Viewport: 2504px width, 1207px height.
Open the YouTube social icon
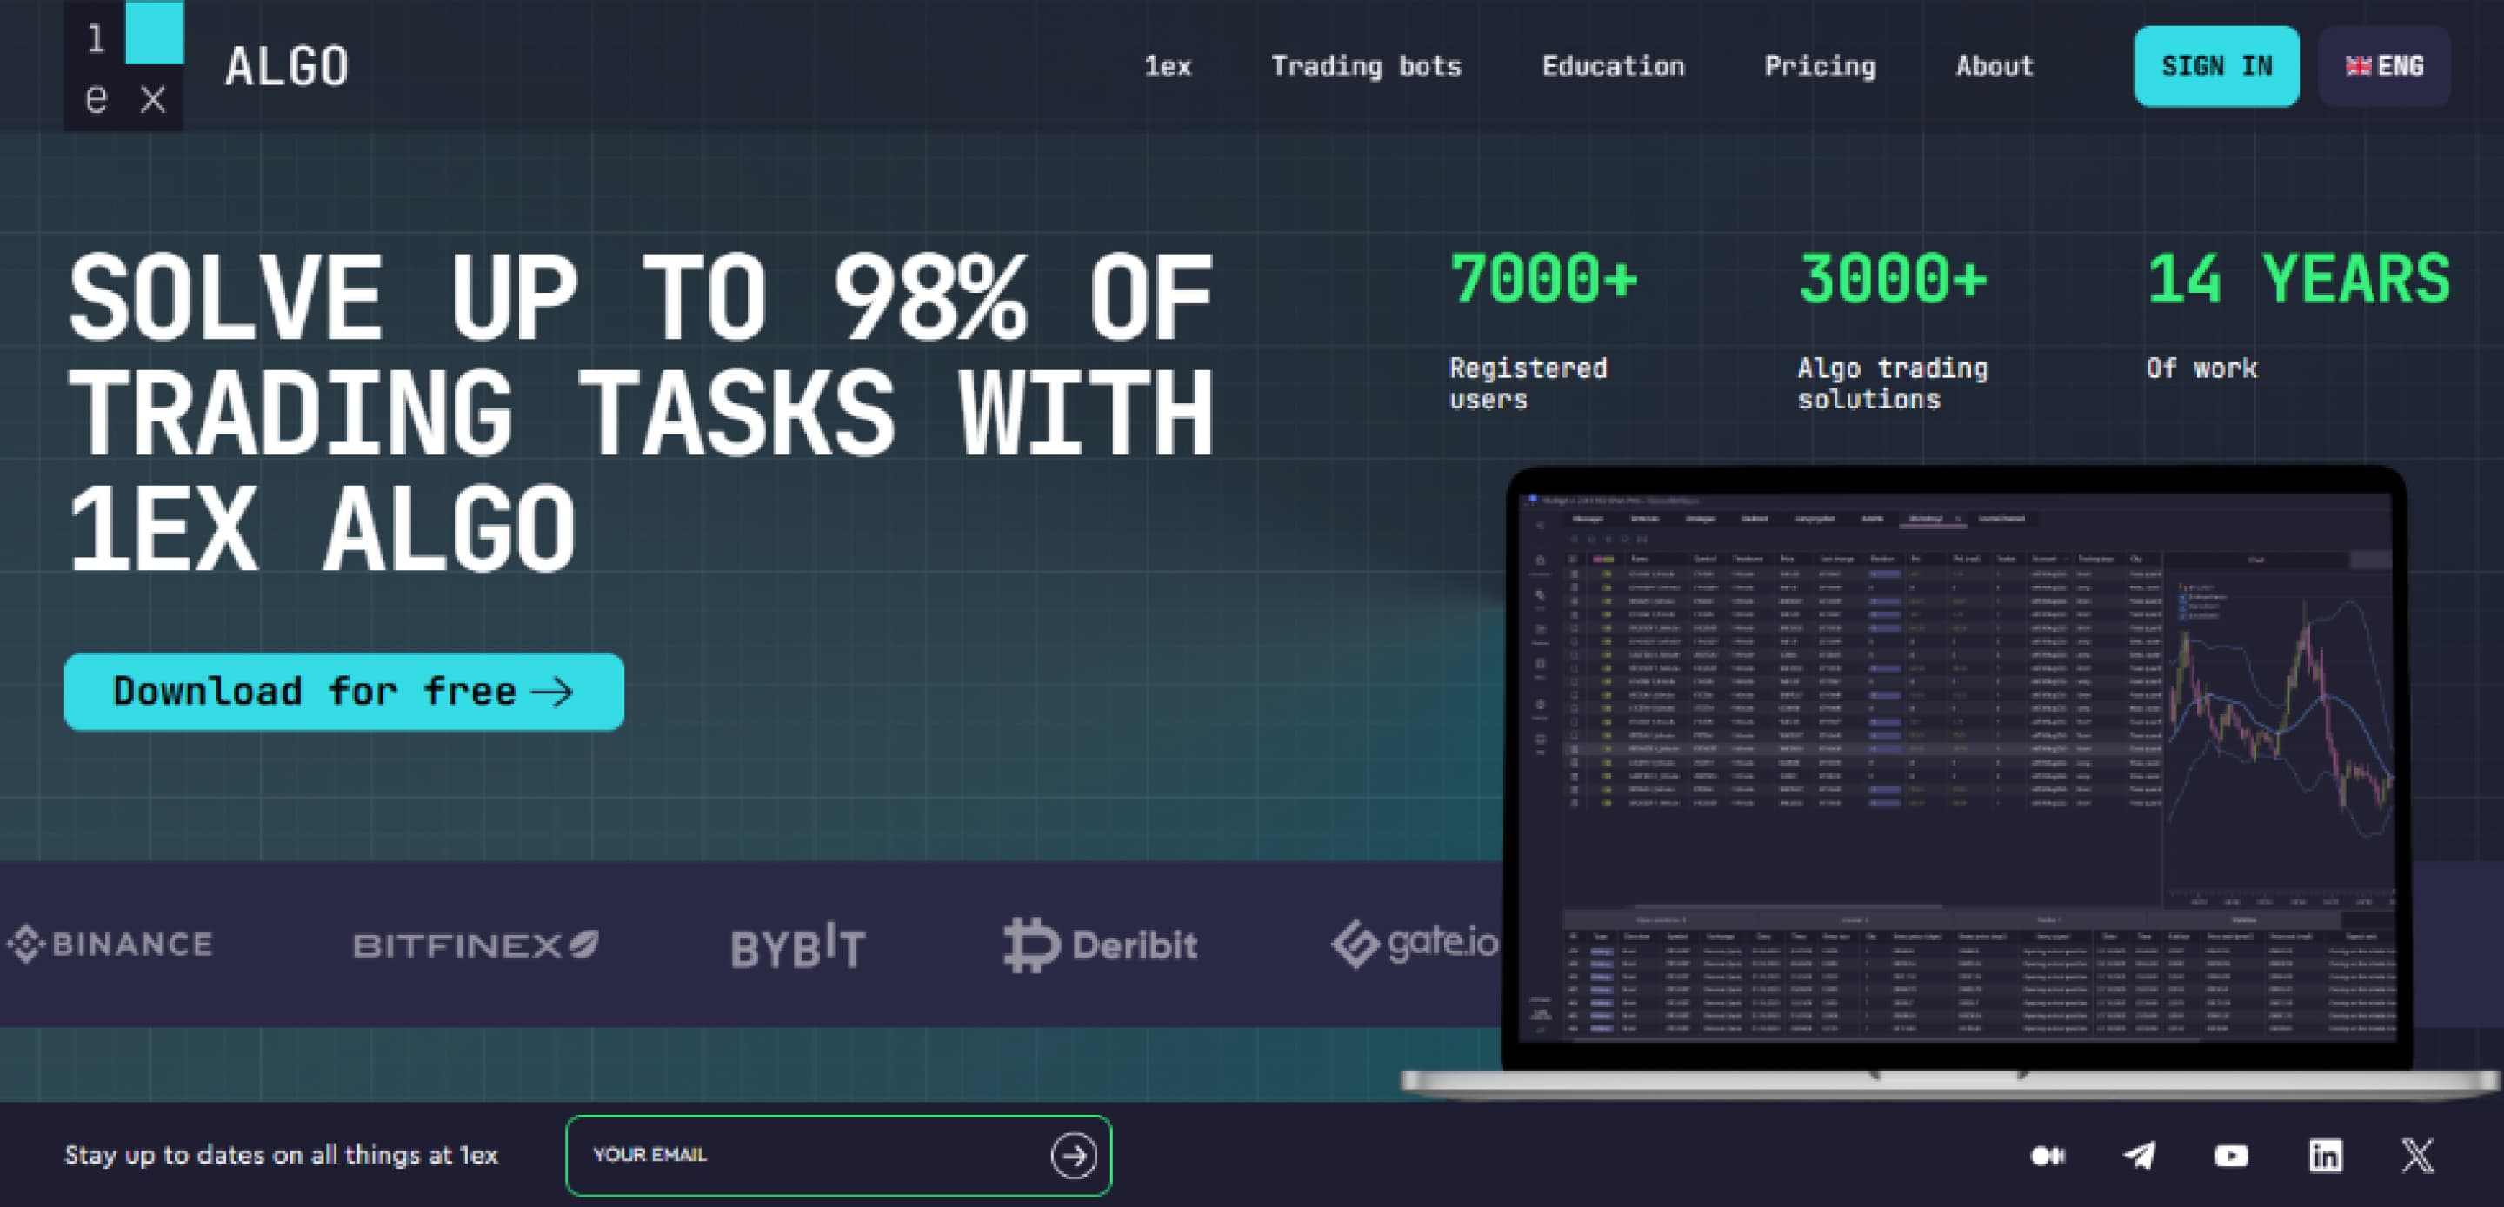tap(2232, 1156)
